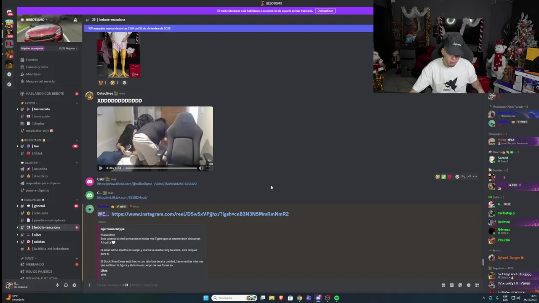Create a channel in the INICIO category
Screen dimensions: 539x303
coord(77,103)
